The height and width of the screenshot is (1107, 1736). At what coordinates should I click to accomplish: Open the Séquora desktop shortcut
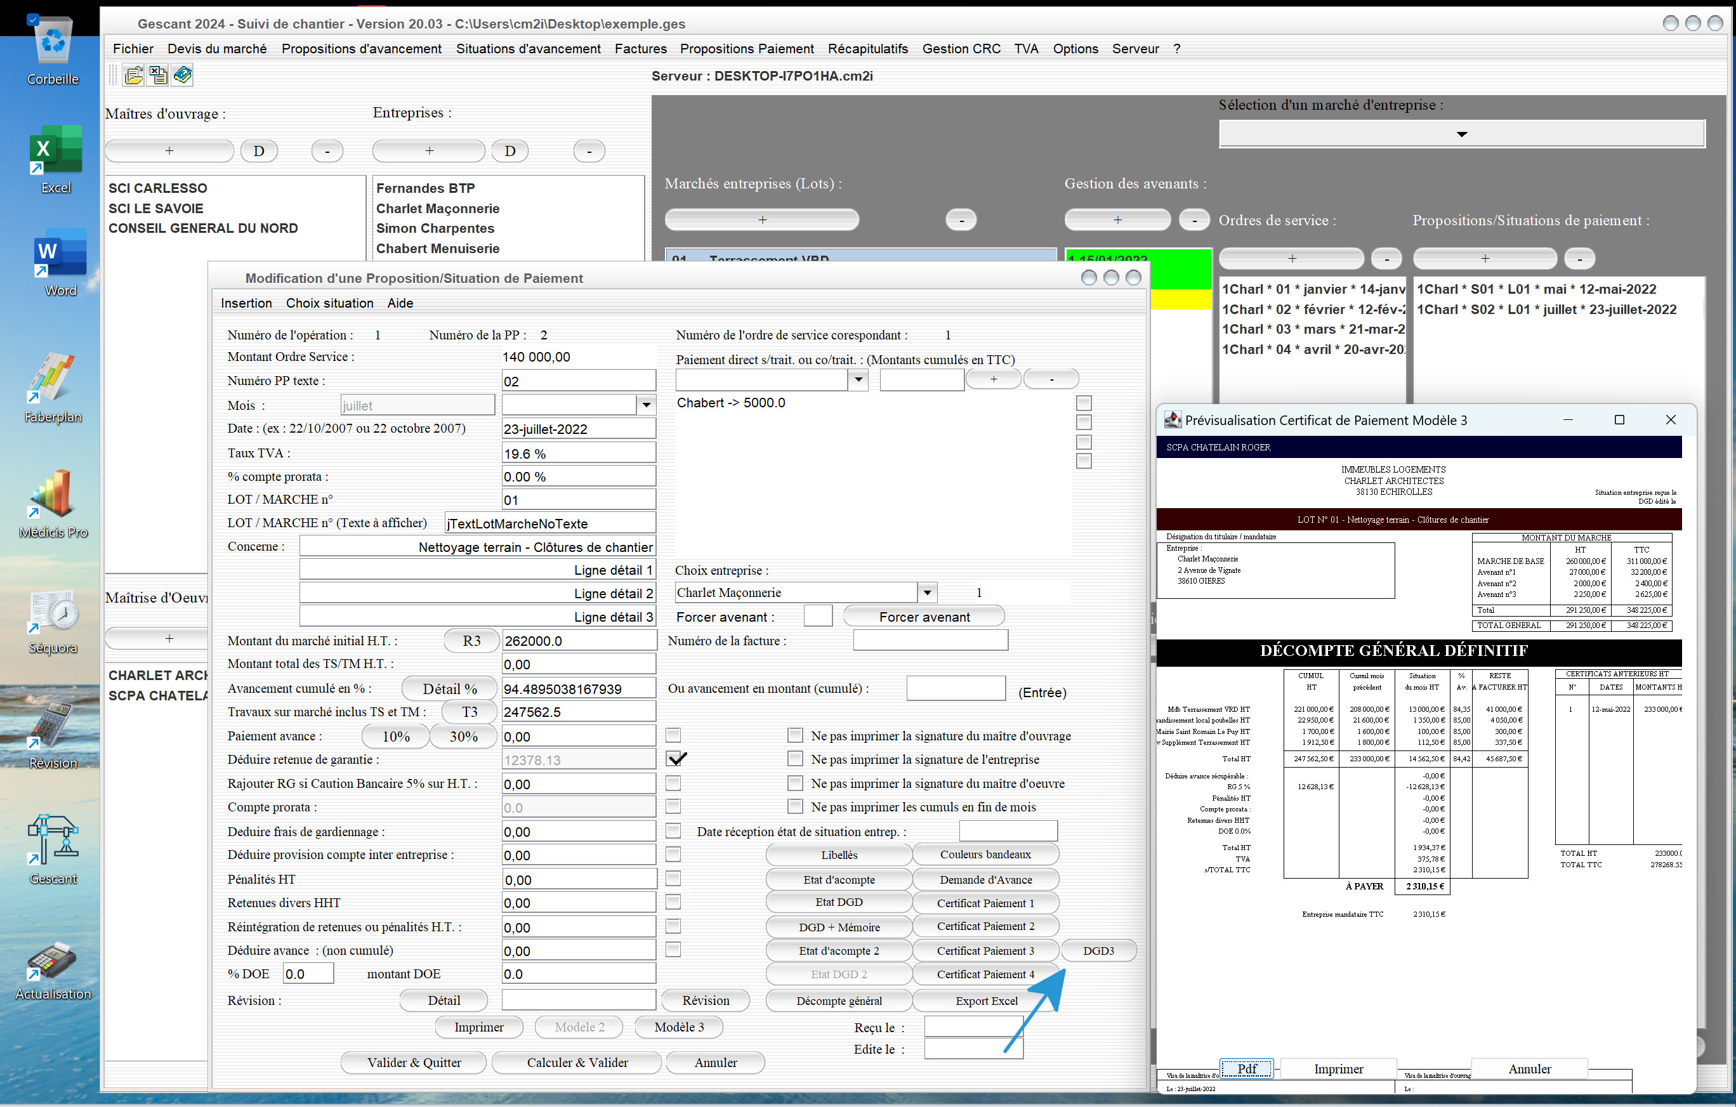point(53,621)
